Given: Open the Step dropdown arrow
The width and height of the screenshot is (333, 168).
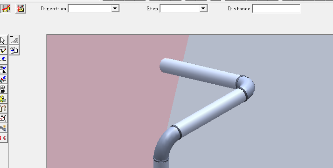Looking at the screenshot, I should [x=203, y=8].
